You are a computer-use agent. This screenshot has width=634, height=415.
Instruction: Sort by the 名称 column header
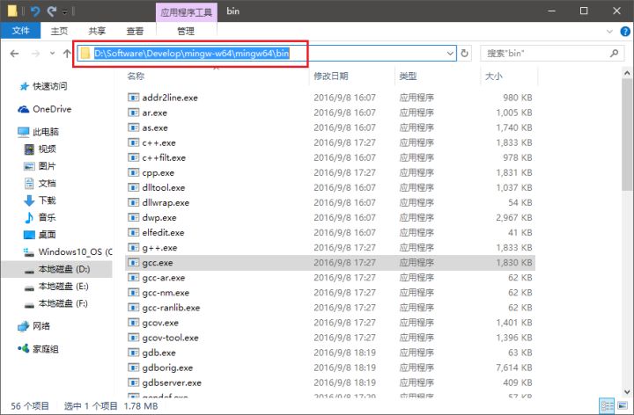point(136,76)
